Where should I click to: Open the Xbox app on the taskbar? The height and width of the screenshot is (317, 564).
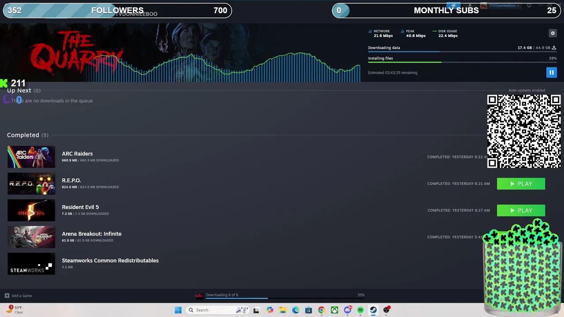click(334, 310)
